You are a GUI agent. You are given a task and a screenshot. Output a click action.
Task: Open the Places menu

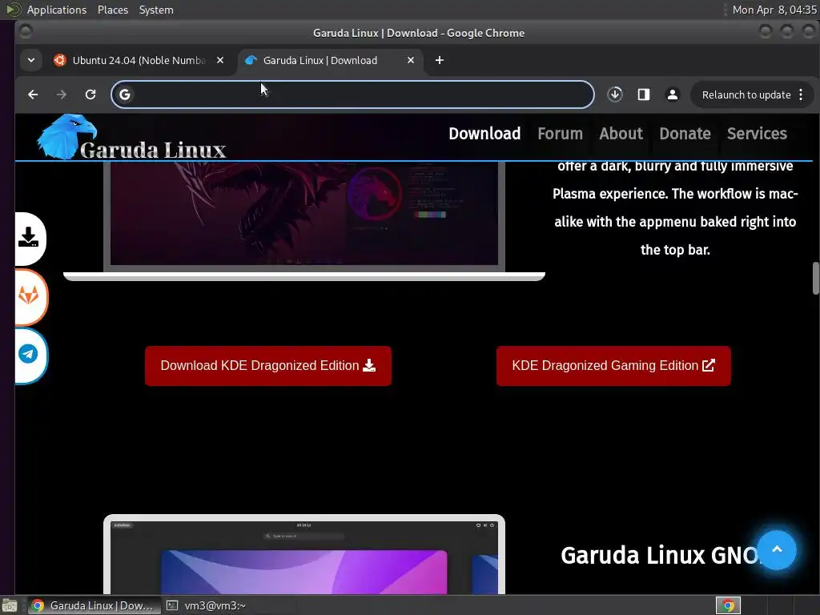tap(113, 10)
